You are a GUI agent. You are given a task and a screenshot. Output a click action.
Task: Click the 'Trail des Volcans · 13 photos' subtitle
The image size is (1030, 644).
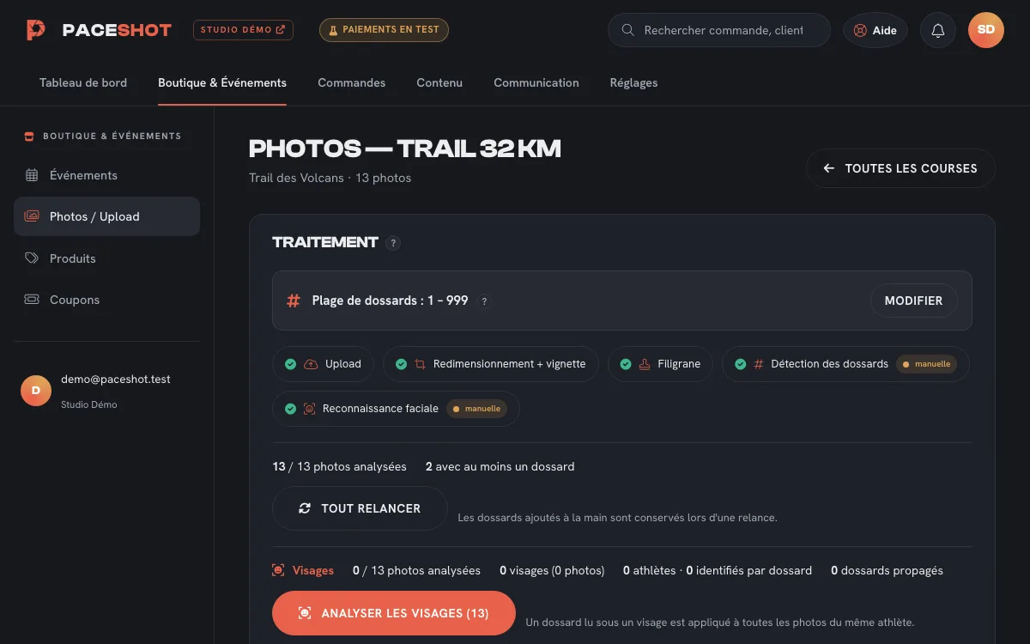click(330, 178)
